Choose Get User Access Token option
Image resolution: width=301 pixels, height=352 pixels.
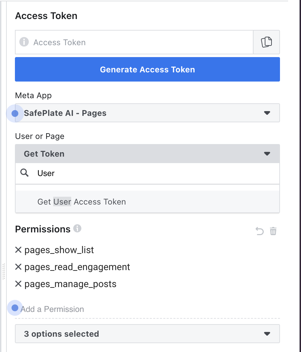[82, 201]
